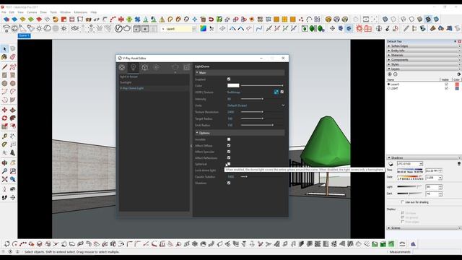Open the Settings gear tab in Asset Editor

click(157, 67)
